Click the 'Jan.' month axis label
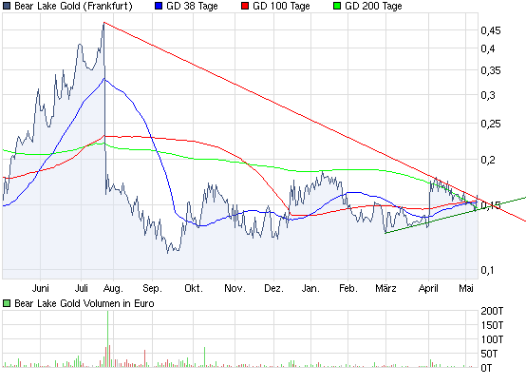 coord(310,288)
